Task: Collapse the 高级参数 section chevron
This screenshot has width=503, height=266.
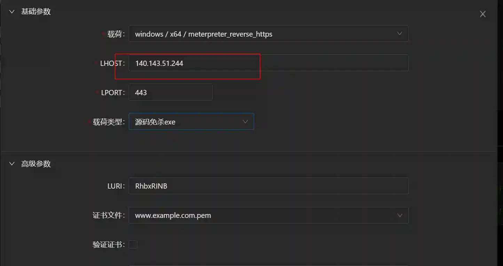Action: coord(12,164)
